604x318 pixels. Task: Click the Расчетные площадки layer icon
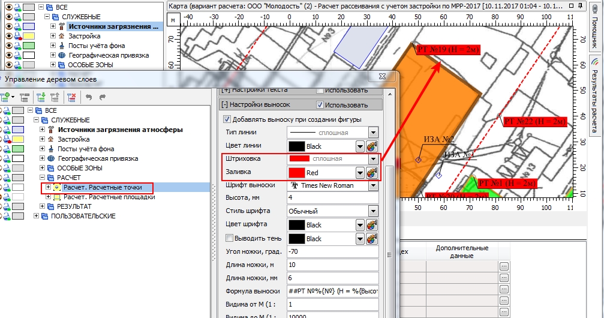pos(57,197)
